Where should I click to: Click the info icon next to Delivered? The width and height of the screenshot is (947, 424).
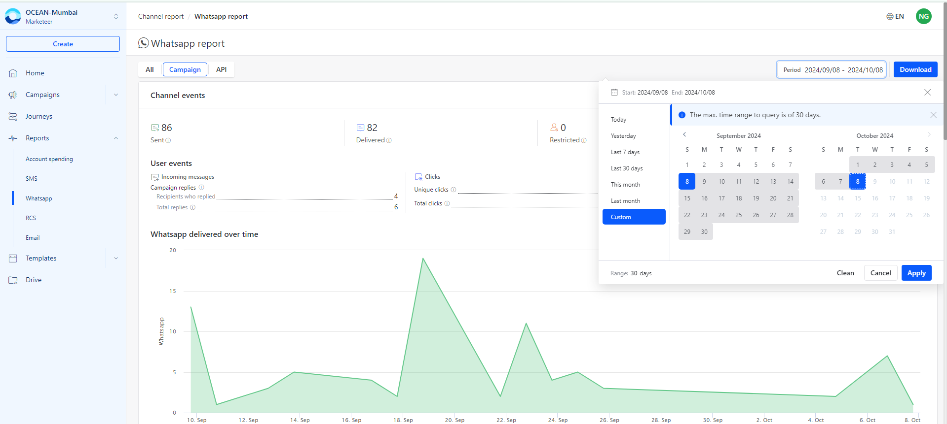[x=389, y=140]
